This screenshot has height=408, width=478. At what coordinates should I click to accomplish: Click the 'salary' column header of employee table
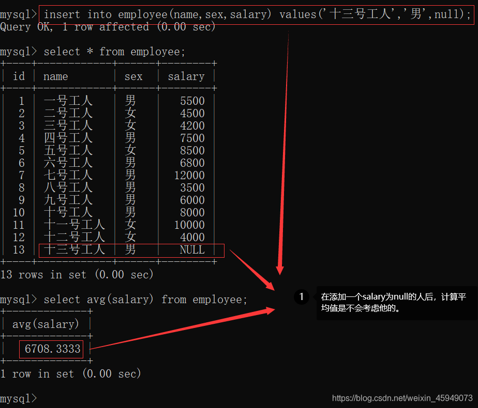pos(186,76)
